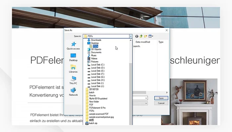Go back to last folder visited
Screen dimensions: 232x132
click(137, 36)
